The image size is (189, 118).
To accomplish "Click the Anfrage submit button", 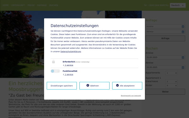I will pyautogui.click(x=165, y=38).
